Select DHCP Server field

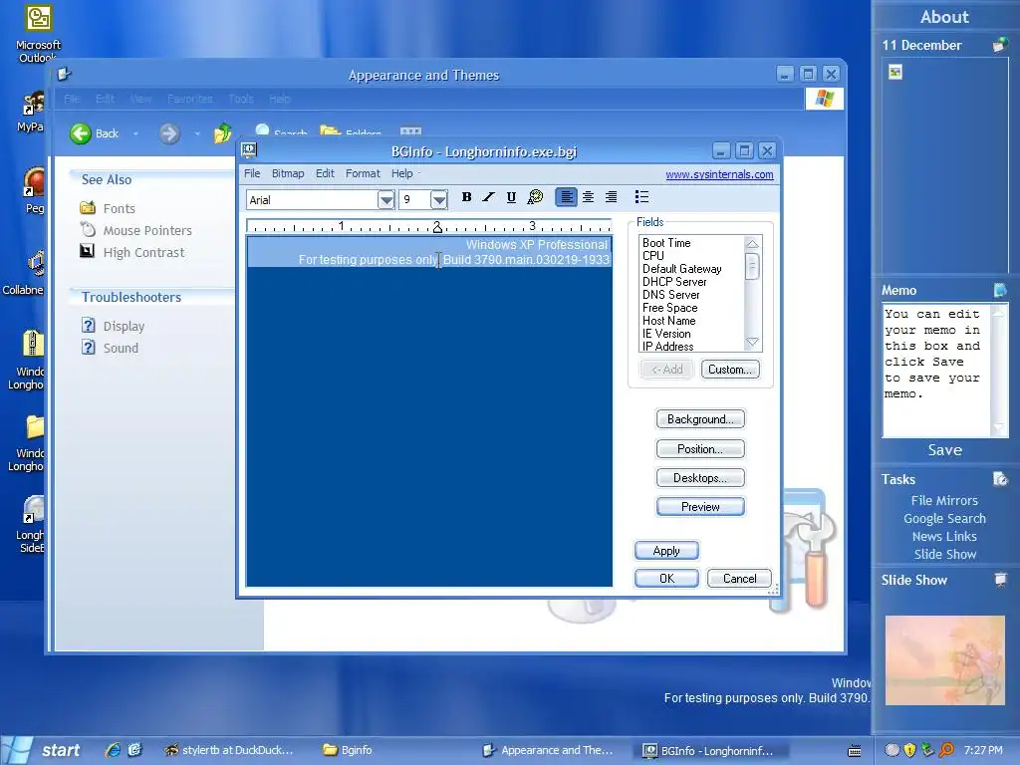tap(674, 282)
